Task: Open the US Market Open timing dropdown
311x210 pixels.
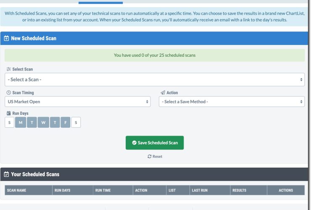Action: (x=78, y=102)
